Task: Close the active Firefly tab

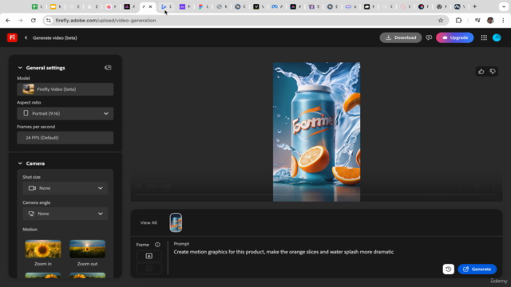Action: click(x=151, y=6)
